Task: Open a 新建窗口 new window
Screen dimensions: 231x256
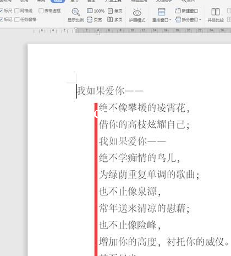Action: point(186,11)
